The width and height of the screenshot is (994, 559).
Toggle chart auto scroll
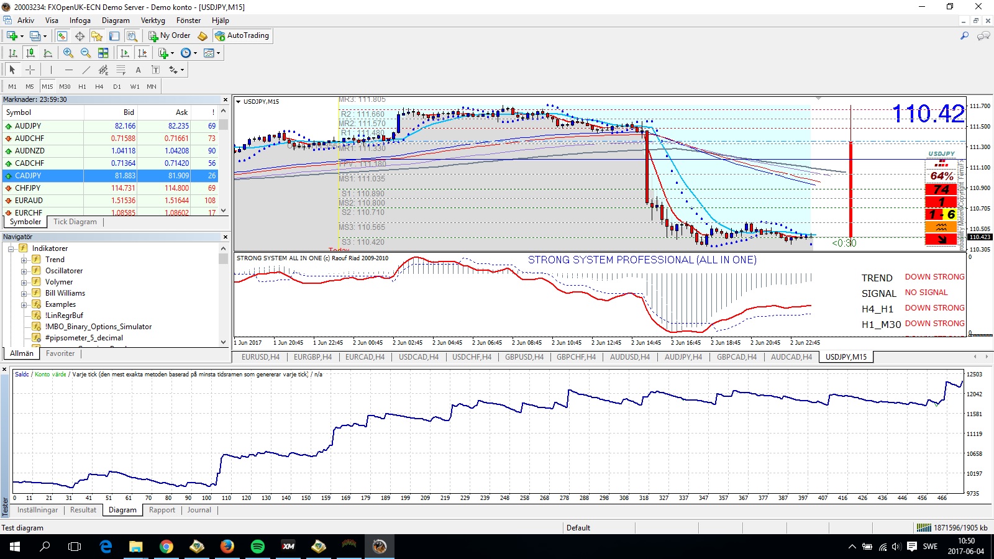point(124,53)
